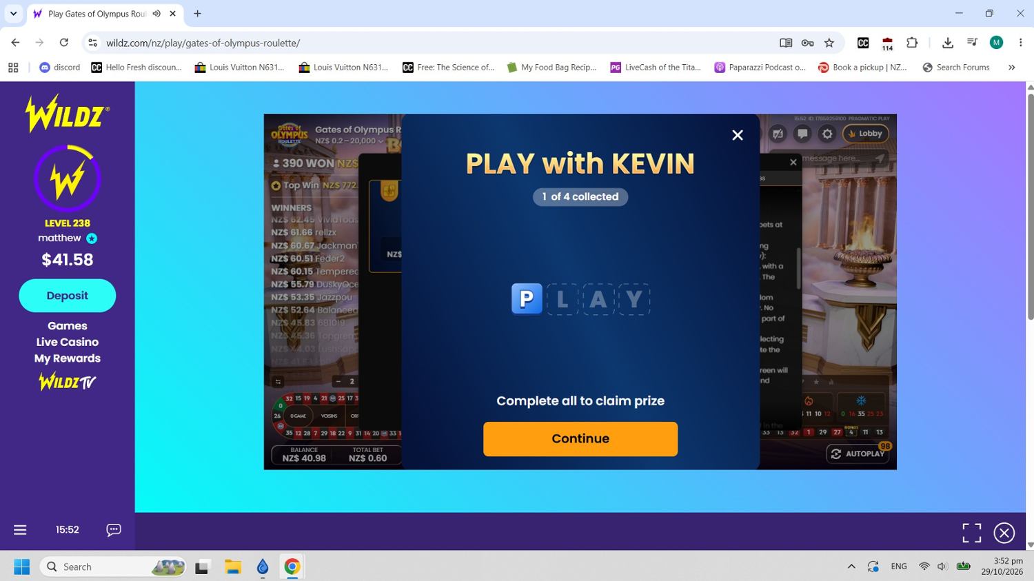
Task: Open the level 238 lightning badge
Action: point(68,179)
